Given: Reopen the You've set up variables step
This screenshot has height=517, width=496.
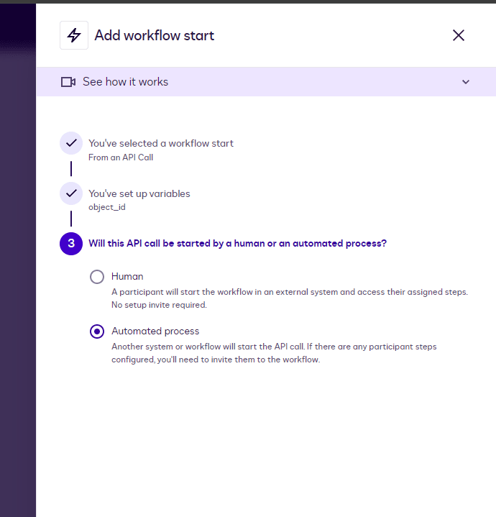Looking at the screenshot, I should (x=139, y=193).
